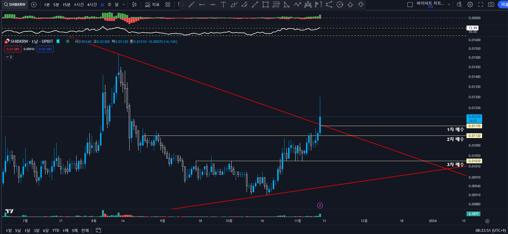Set range to 5날
The width and height of the screenshot is (508, 234).
coord(18,230)
